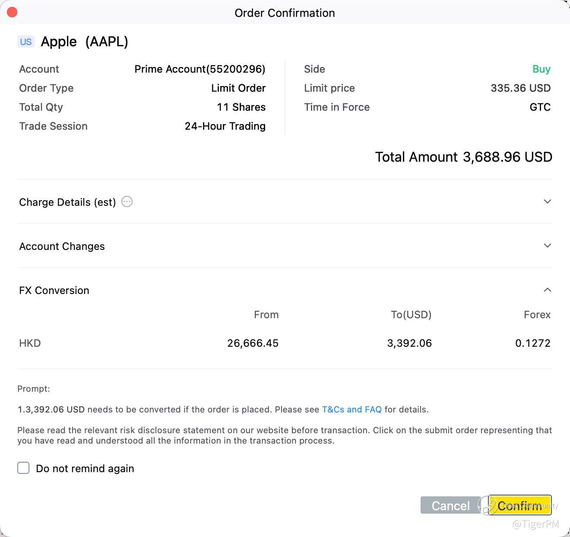The width and height of the screenshot is (570, 537).
Task: Confirm the Apple buy order
Action: [x=520, y=505]
